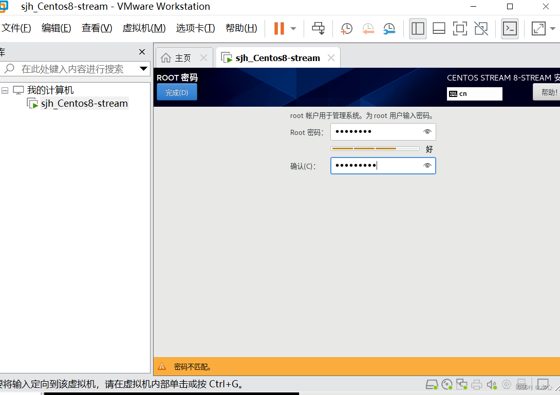The image size is (560, 395).
Task: Switch to the sjh_Centos8-stream tab
Action: [x=277, y=58]
